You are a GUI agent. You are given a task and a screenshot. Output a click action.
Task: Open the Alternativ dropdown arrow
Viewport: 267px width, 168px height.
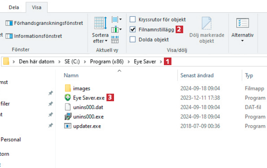tap(242, 41)
